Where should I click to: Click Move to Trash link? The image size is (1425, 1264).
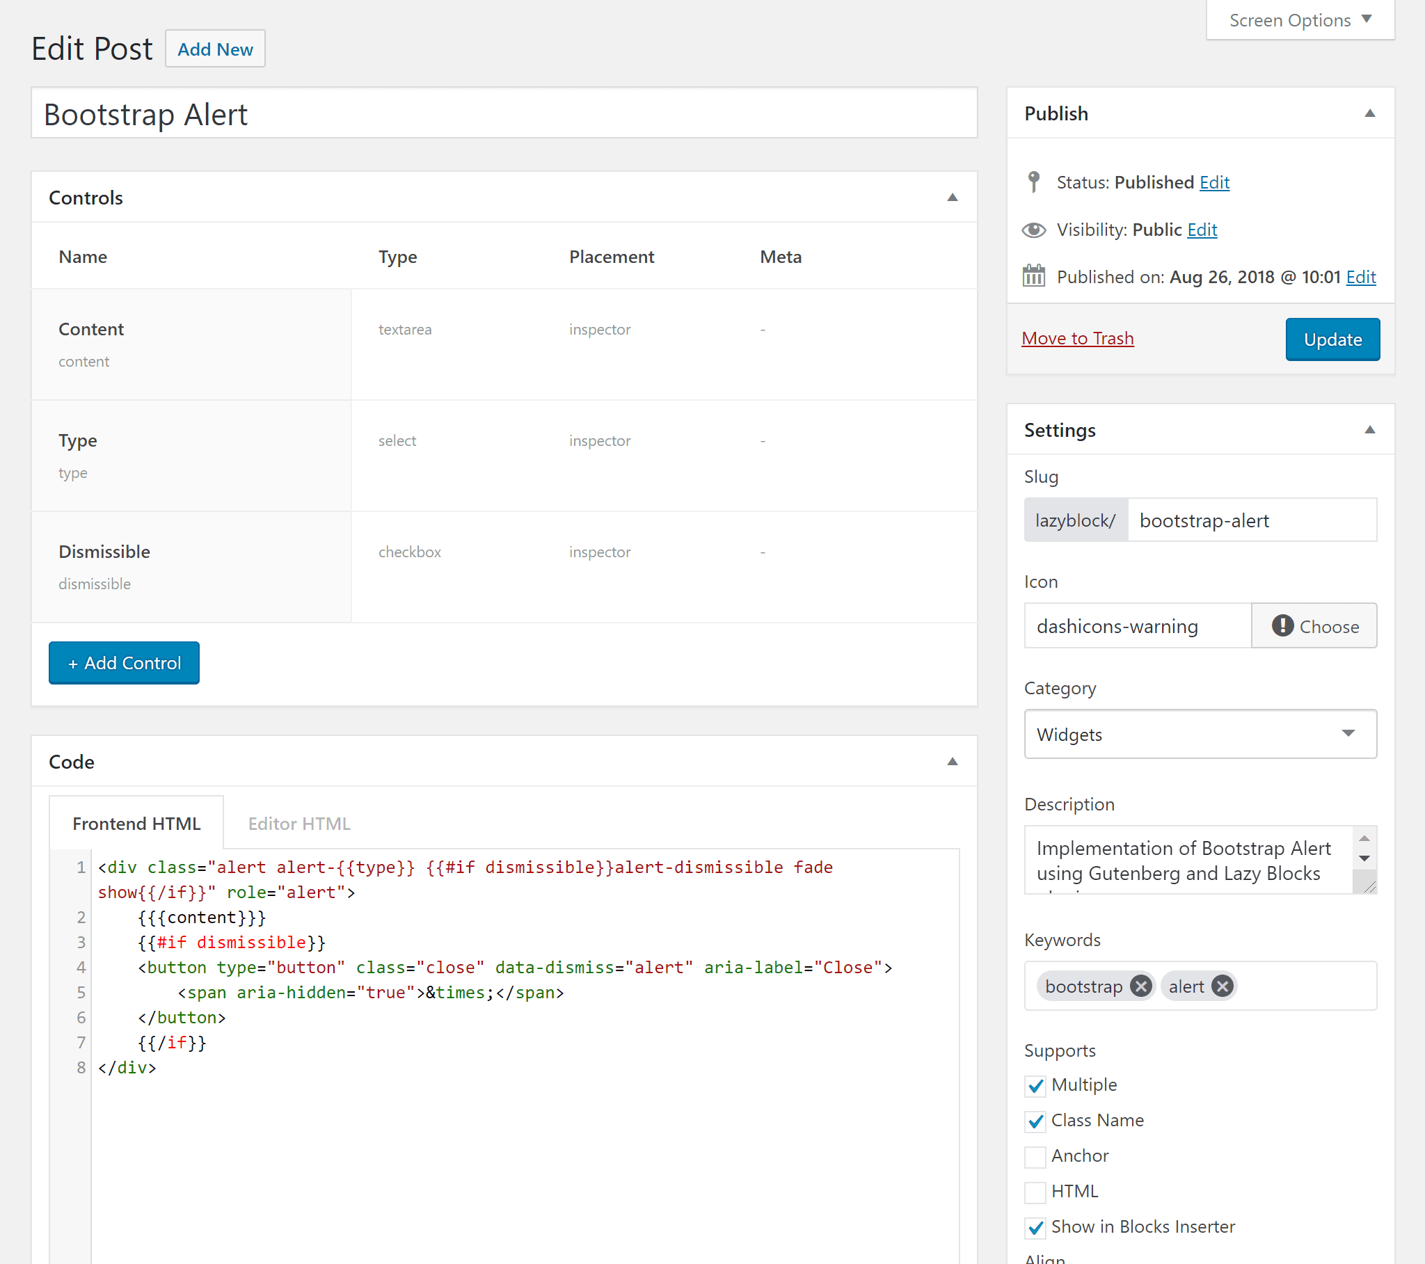click(x=1077, y=338)
